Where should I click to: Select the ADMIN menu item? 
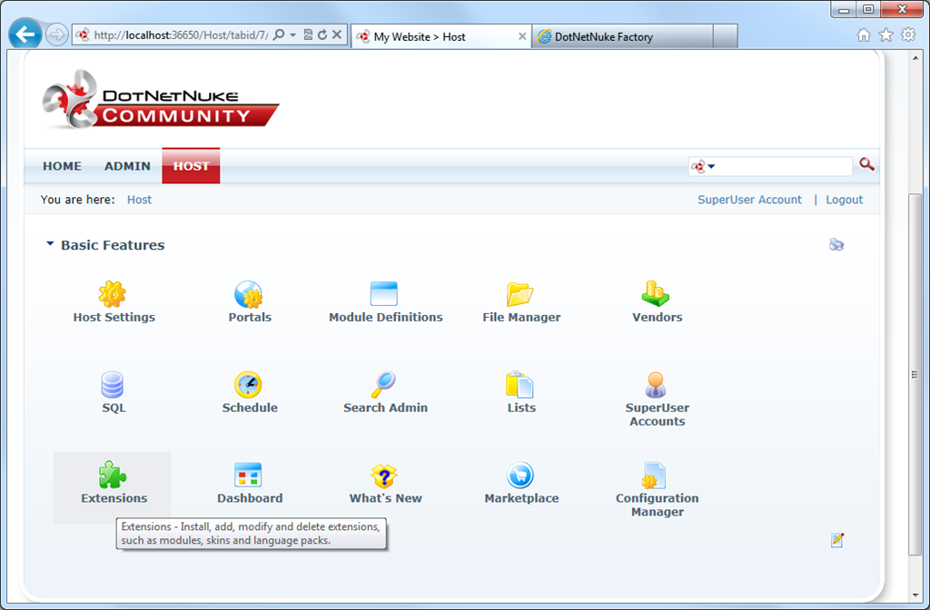click(x=127, y=166)
